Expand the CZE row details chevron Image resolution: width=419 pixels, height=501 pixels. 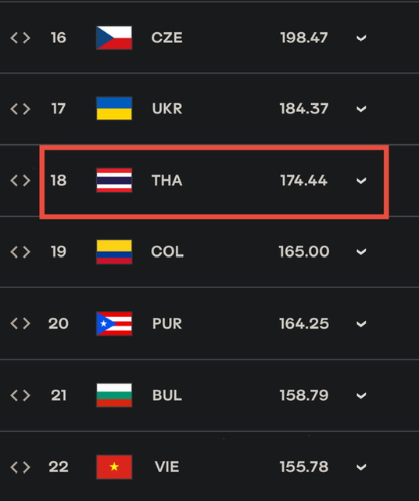[361, 38]
